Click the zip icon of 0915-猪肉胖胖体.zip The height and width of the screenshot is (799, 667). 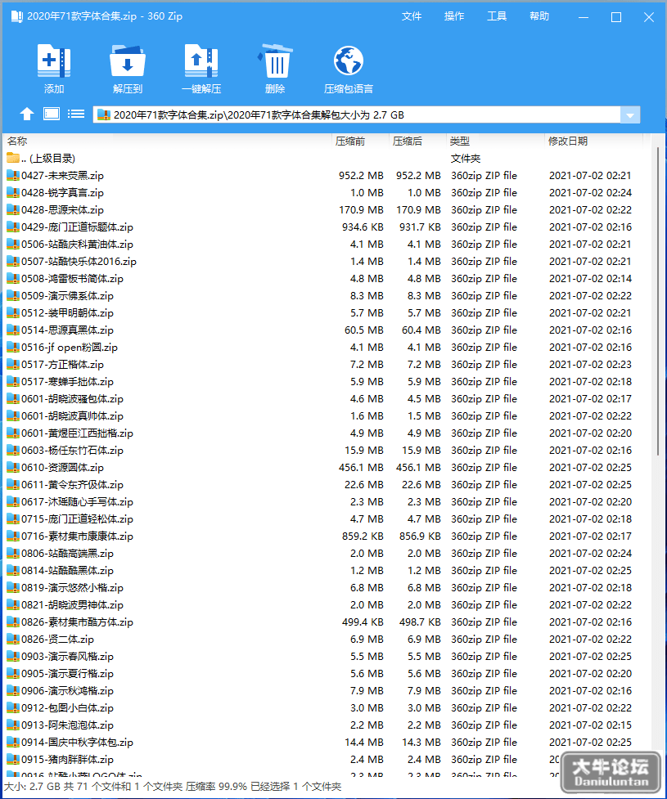[13, 759]
